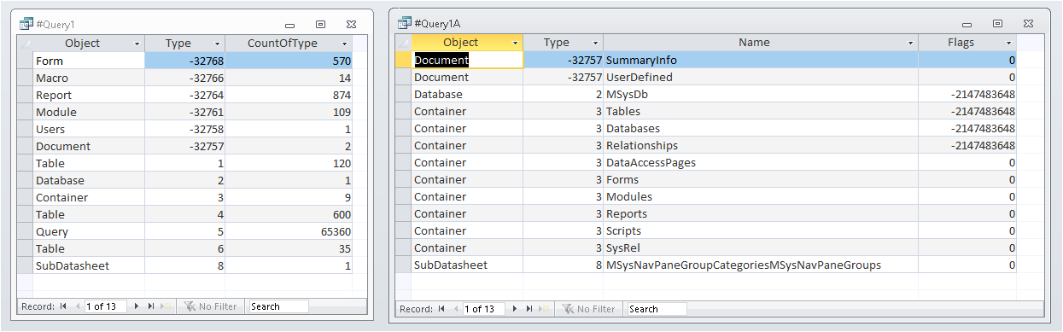The image size is (1063, 332).
Task: Click new blank record icon in #Query1
Action: coord(166,306)
